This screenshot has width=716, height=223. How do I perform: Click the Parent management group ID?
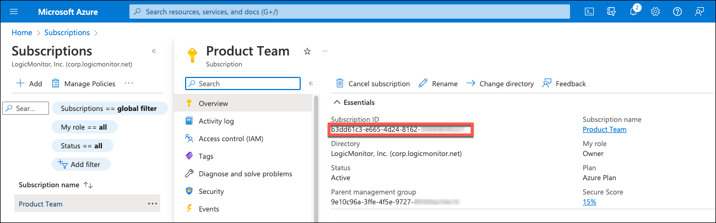click(395, 202)
